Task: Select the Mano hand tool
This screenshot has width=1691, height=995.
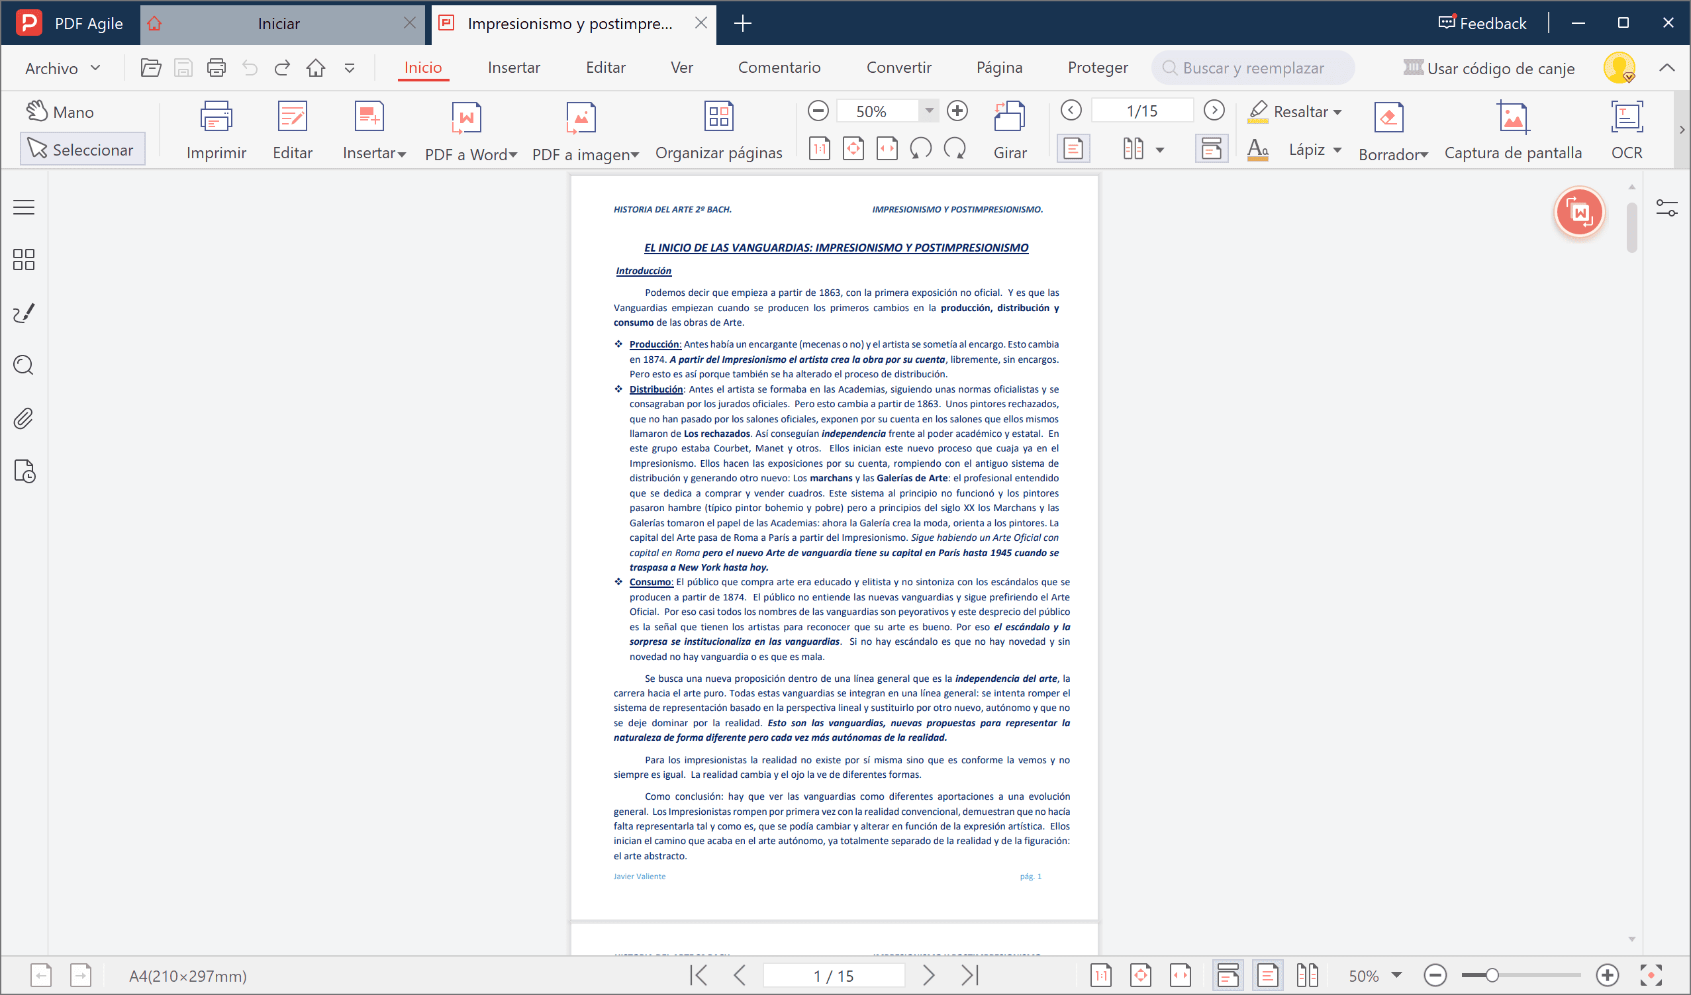Action: (x=60, y=111)
